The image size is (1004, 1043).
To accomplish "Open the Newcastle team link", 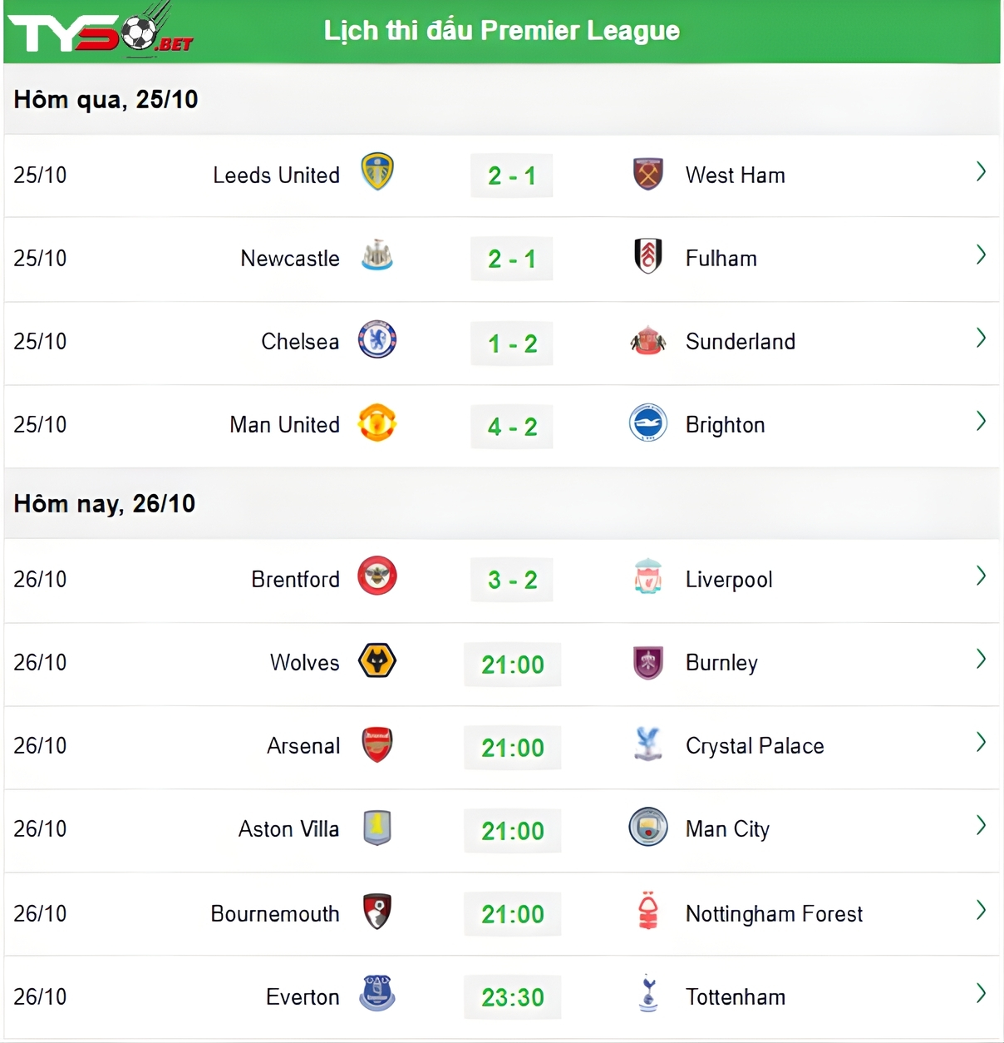I will click(290, 259).
